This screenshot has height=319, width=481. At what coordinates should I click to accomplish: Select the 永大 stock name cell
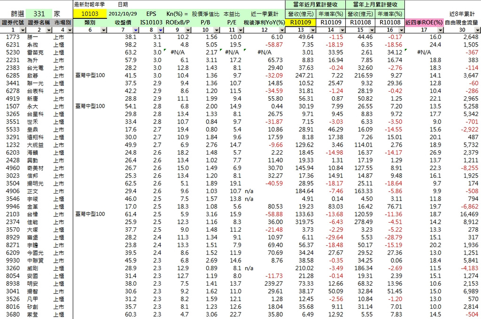tap(32, 107)
